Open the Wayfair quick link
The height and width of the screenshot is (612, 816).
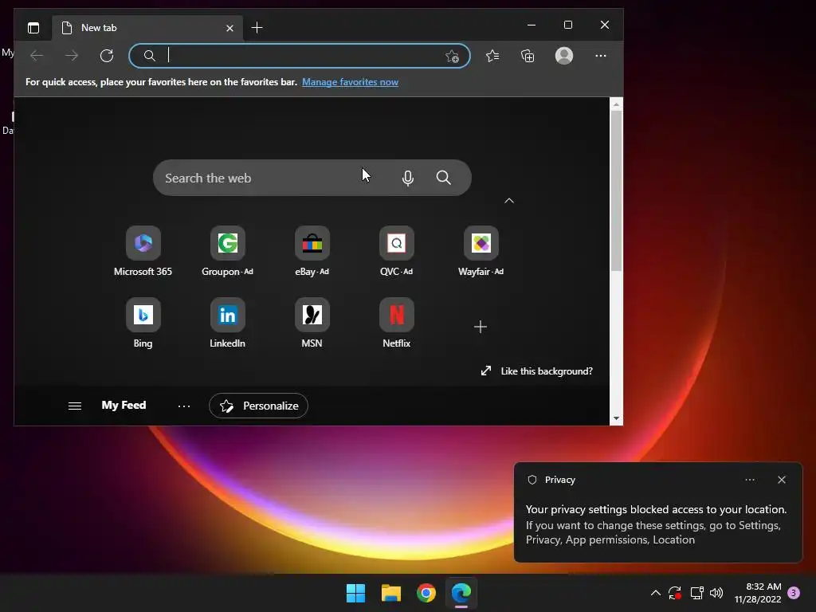[481, 251]
